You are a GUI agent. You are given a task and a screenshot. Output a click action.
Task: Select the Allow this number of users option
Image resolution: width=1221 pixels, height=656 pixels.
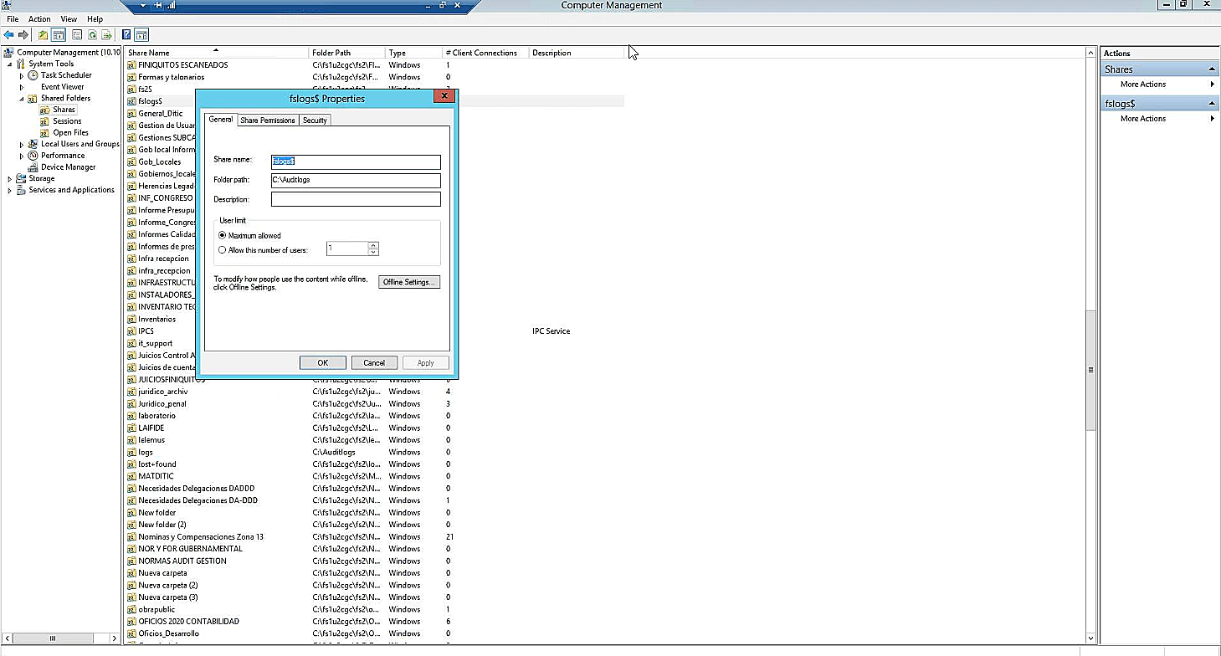pos(222,250)
